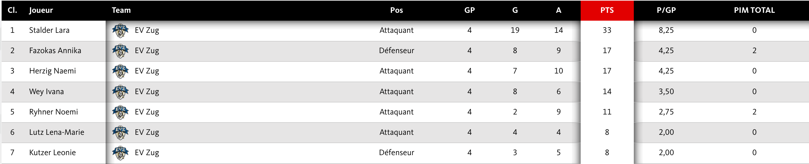Open the Wey Ivana player link

pos(47,92)
